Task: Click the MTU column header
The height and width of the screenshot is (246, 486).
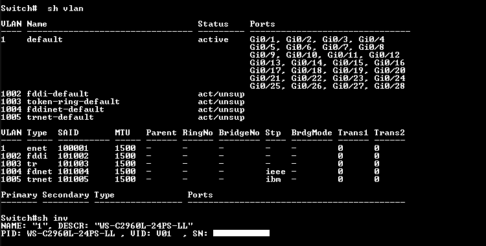Action: pos(122,133)
